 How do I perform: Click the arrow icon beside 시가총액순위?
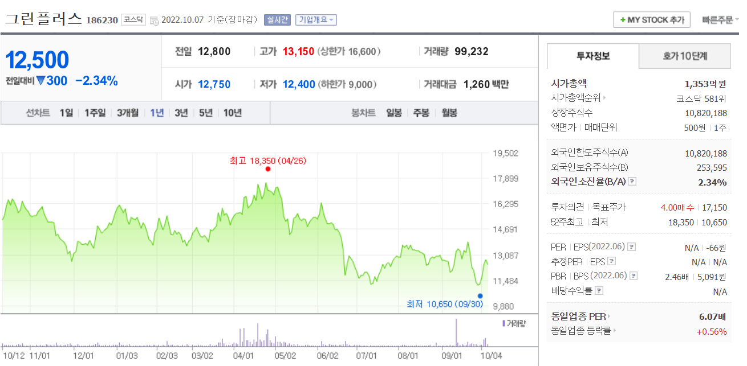604,98
